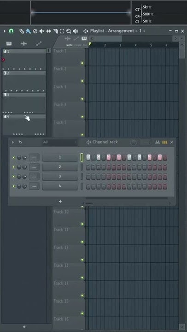Mute channel 3 in the Channel rack
The height and width of the screenshot is (332, 187).
click(x=14, y=177)
